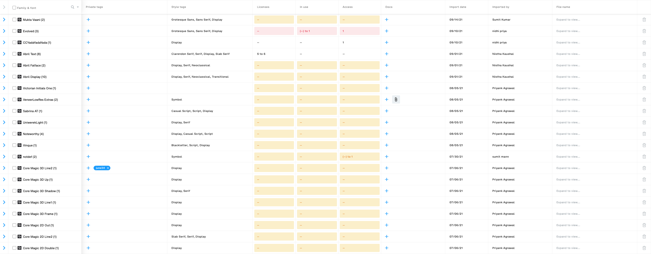Image resolution: width=651 pixels, height=254 pixels.
Task: Delete Core Magic 2D Line2 family
Action: [x=644, y=236]
